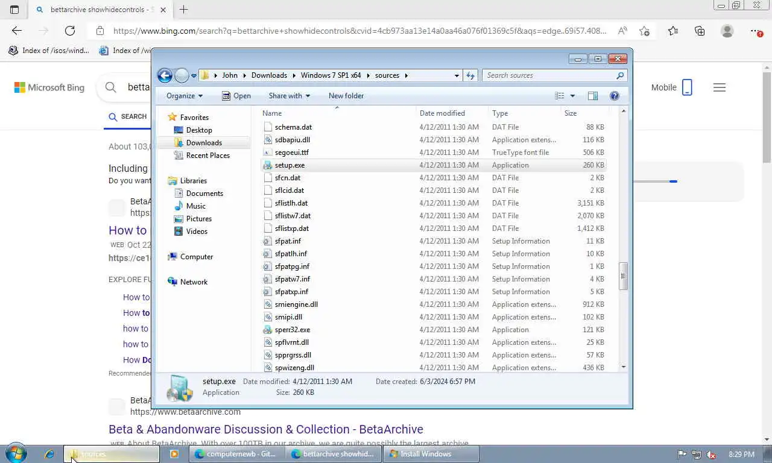Click the Open toolbar button
772x463 pixels.
[236, 96]
